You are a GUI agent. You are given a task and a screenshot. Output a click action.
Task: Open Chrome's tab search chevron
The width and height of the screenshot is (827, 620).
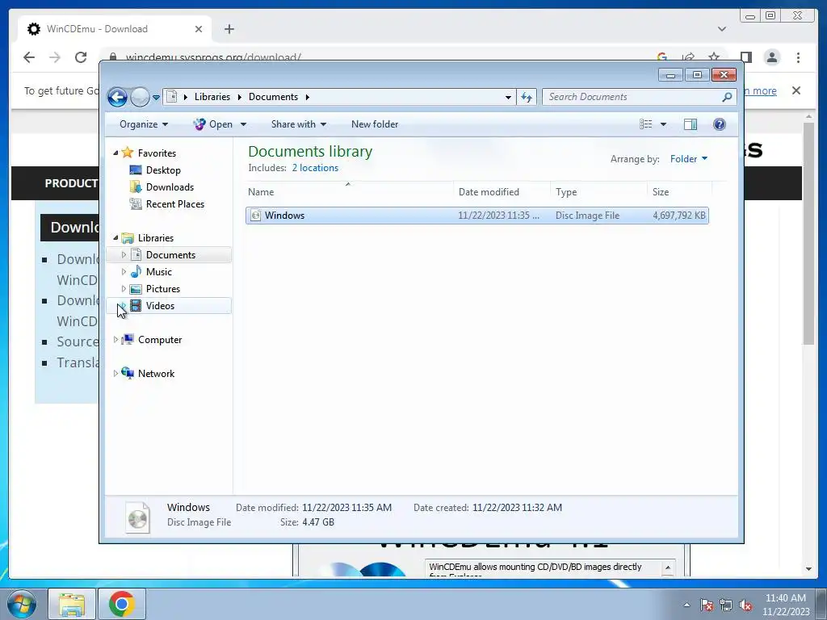pos(722,29)
